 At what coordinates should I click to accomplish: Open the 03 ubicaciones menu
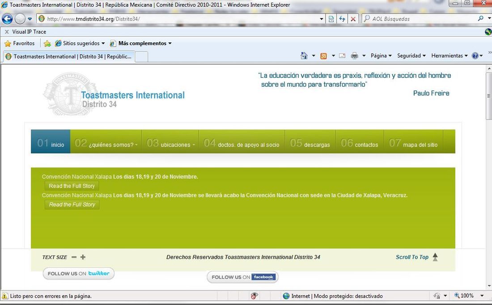click(170, 141)
